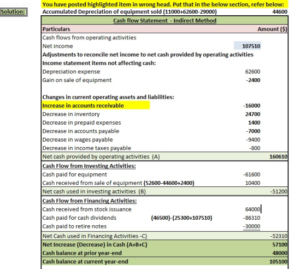Select Cash Flow from Investing Activities heading
This screenshot has height=269, width=306.
coord(89,166)
